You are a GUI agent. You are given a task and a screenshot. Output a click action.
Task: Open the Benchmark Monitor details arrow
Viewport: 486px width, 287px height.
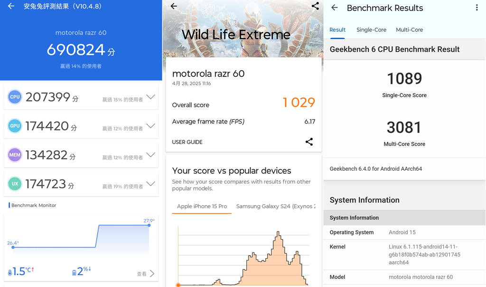151,274
